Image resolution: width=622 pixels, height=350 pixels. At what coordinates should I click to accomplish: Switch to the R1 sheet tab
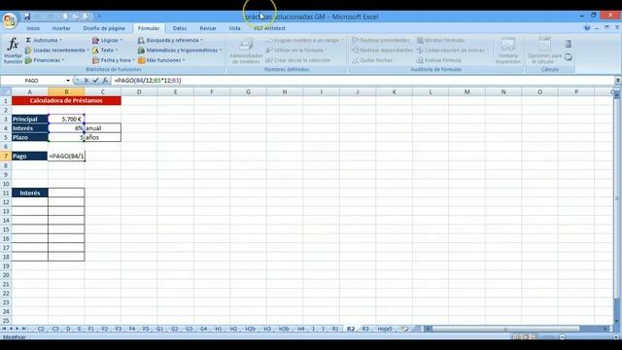(x=335, y=329)
